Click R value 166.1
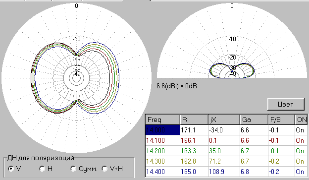Image resolution: width=309 pixels, height=180 pixels. (194, 140)
